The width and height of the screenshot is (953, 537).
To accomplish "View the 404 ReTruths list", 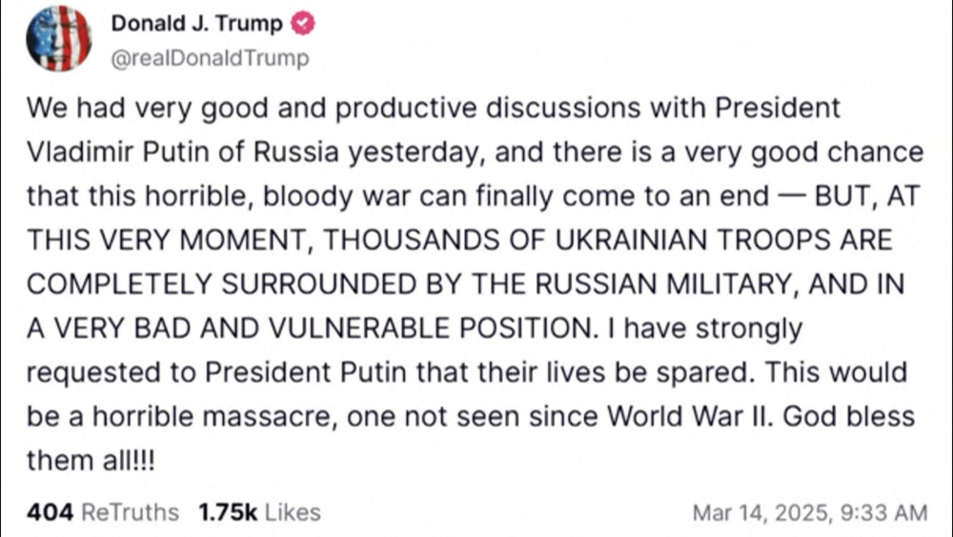I will tap(102, 512).
